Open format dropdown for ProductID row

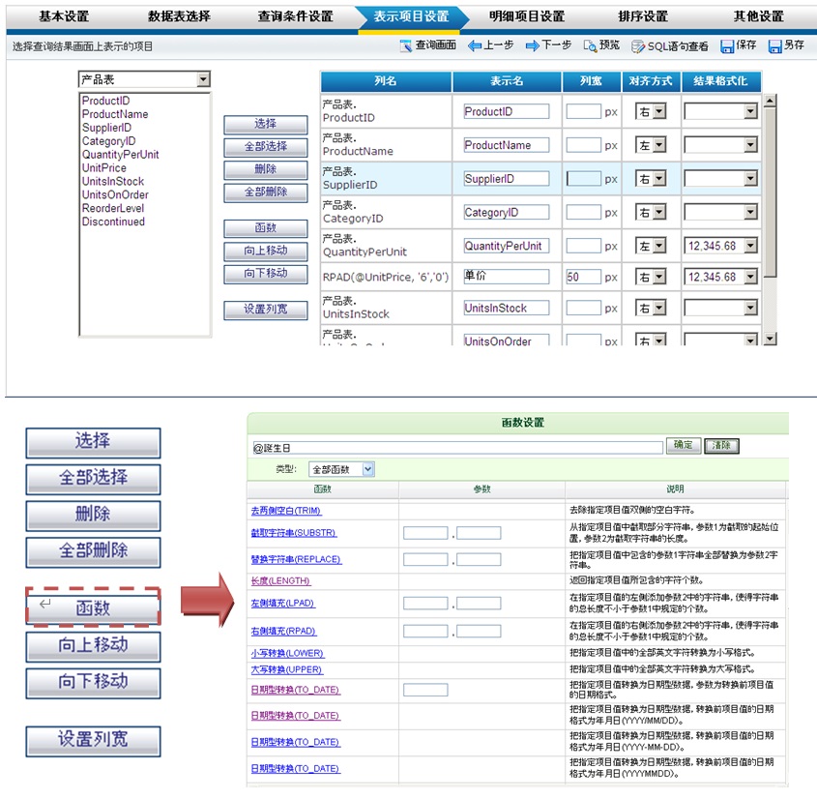coord(750,111)
